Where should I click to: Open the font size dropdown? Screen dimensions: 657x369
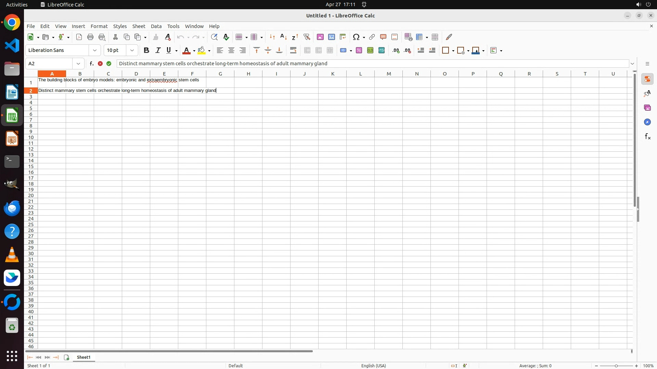click(132, 51)
